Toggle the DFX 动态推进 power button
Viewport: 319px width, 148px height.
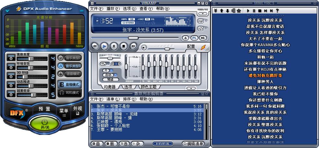coord(11,85)
